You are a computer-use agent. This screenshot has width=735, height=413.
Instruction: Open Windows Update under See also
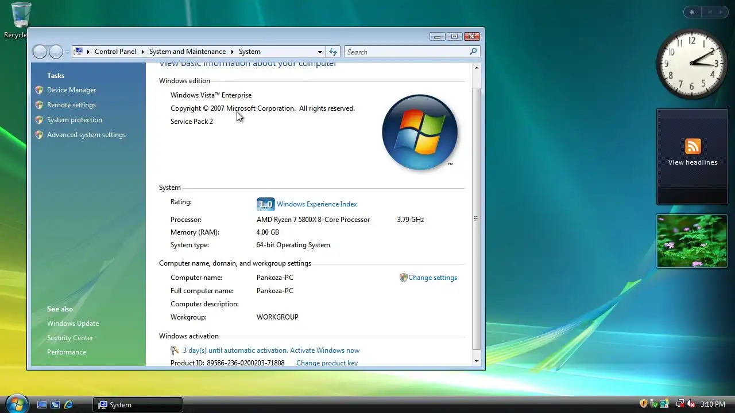pyautogui.click(x=73, y=324)
